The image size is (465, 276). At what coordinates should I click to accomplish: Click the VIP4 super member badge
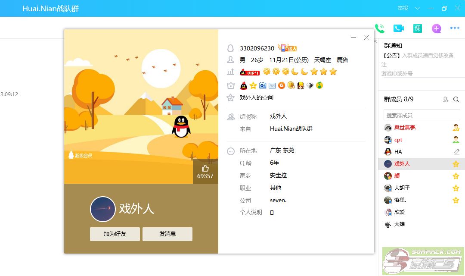click(x=249, y=72)
